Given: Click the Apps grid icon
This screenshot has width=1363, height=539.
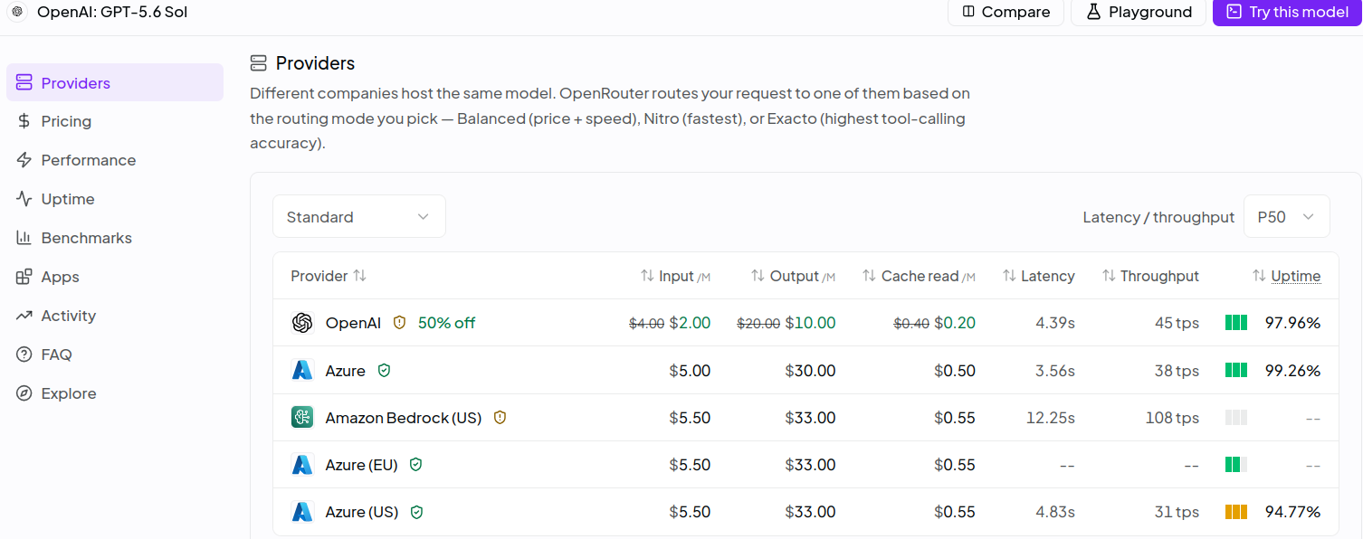Looking at the screenshot, I should click(x=24, y=277).
